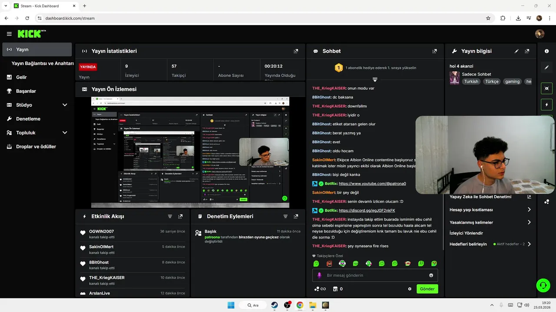Open the green support headset button

pos(543,285)
